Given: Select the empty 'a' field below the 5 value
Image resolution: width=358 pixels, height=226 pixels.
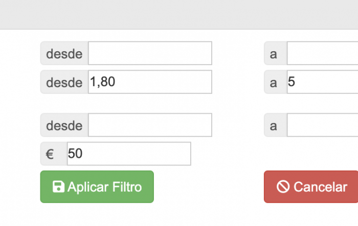Looking at the screenshot, I should click(x=322, y=125).
